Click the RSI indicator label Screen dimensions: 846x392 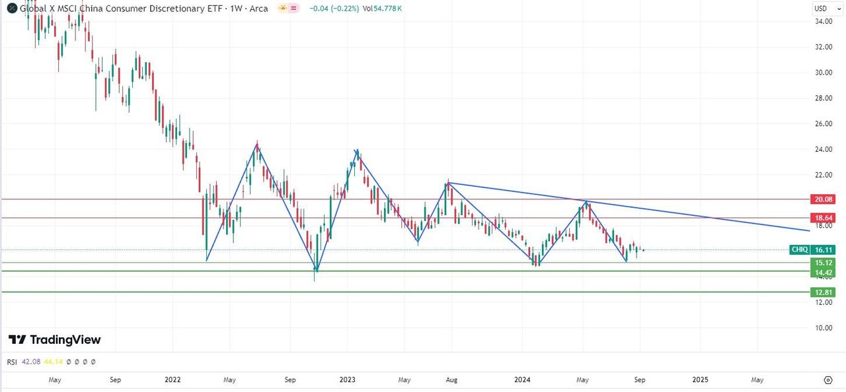click(x=12, y=362)
